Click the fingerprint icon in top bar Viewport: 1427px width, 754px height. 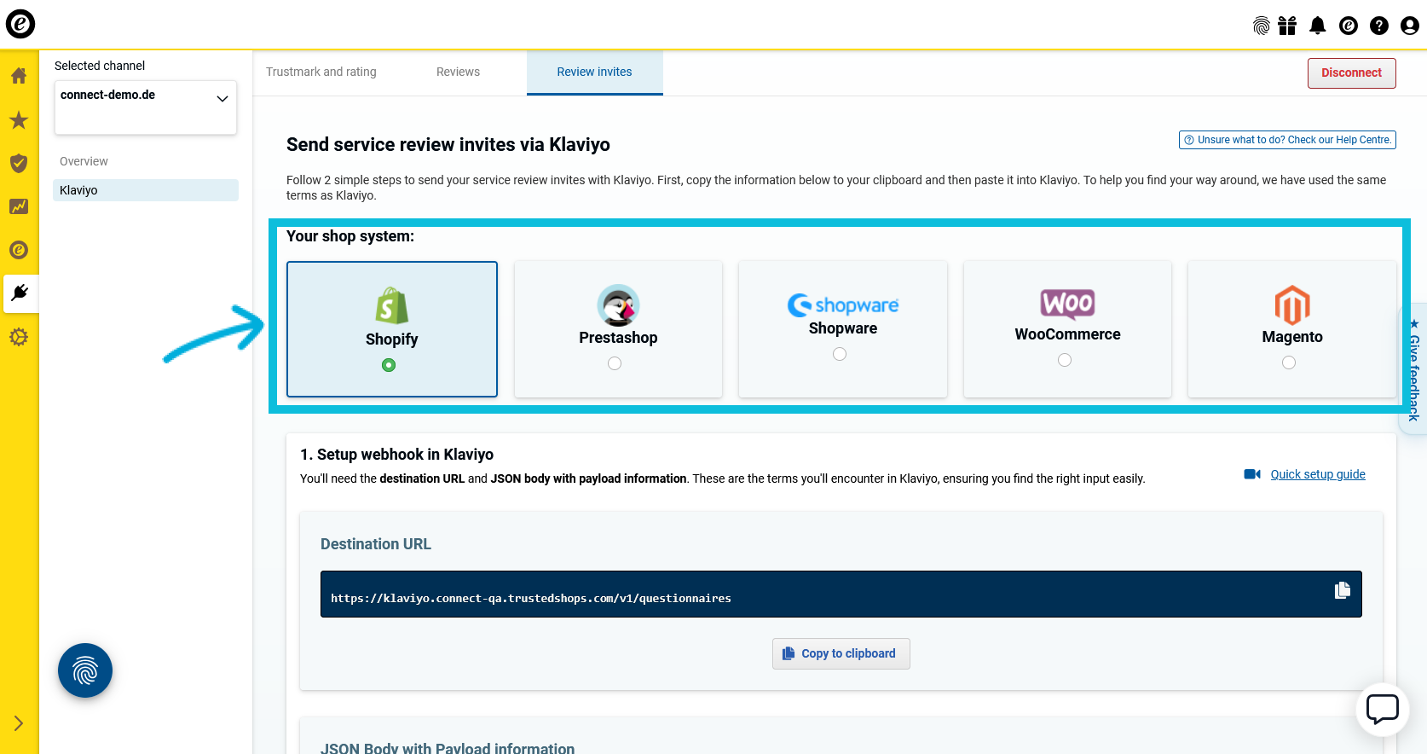point(1262,26)
